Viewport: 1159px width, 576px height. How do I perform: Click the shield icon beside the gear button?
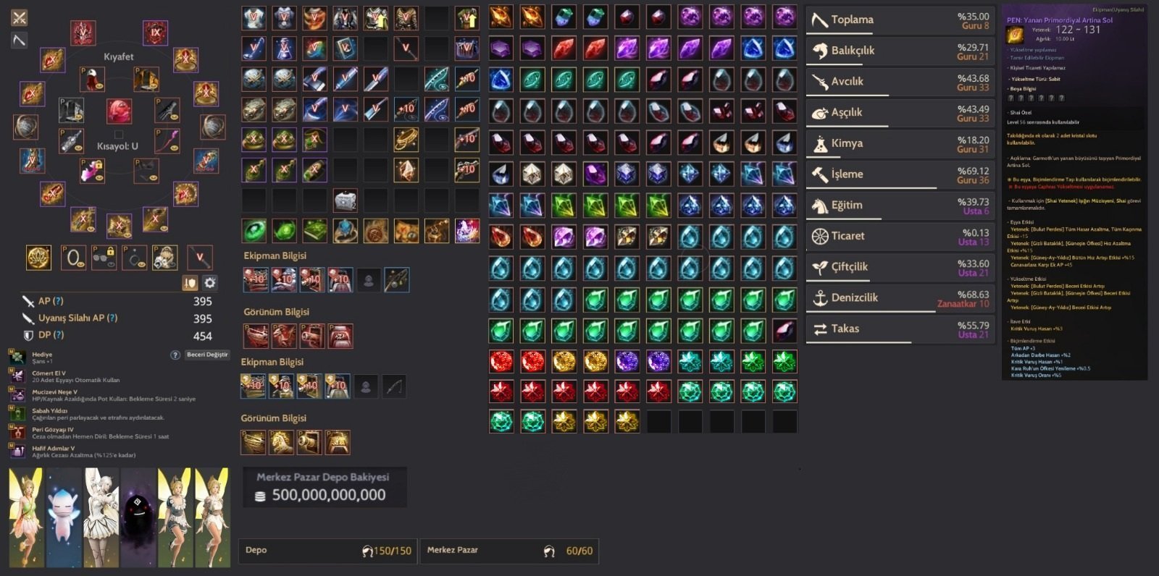pos(190,283)
